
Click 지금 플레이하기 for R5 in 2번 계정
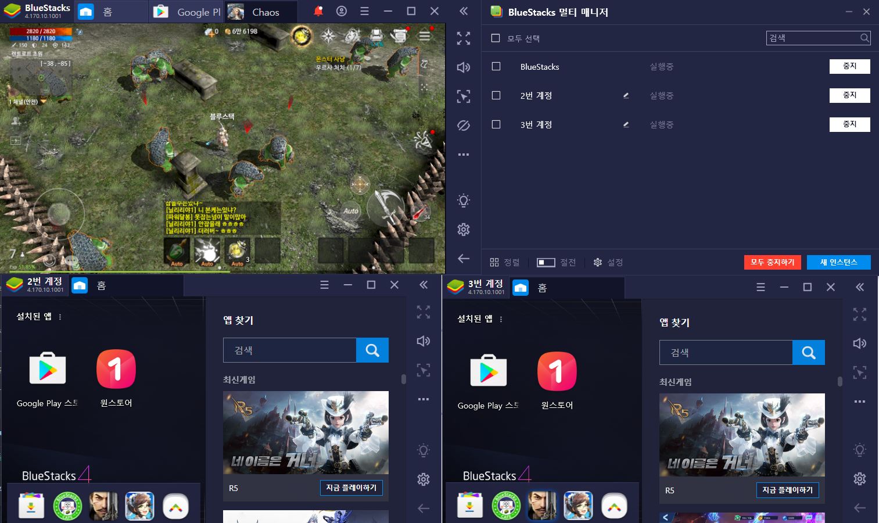[x=351, y=488]
